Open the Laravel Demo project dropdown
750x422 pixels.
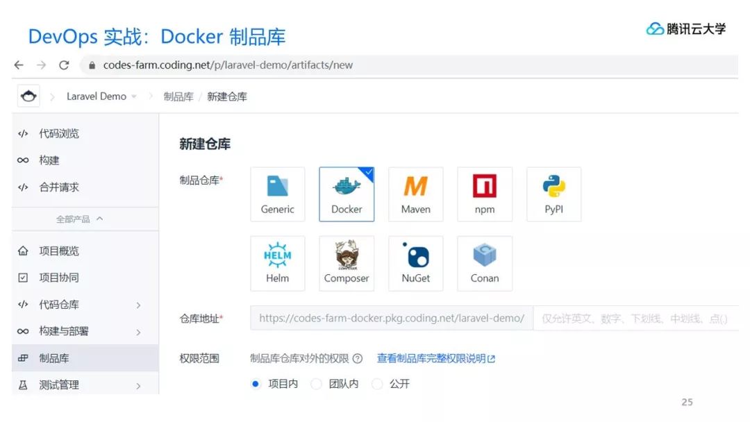[x=101, y=96]
